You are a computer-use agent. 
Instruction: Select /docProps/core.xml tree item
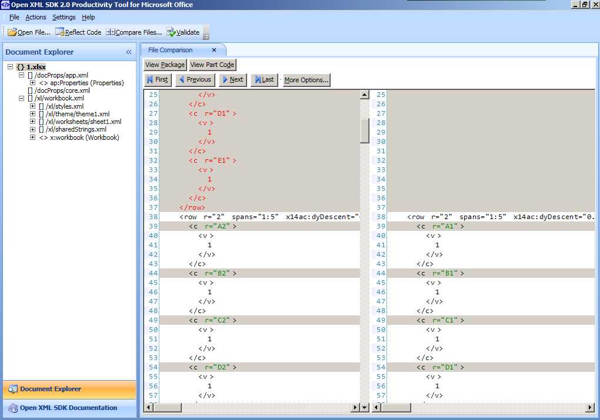[x=59, y=90]
